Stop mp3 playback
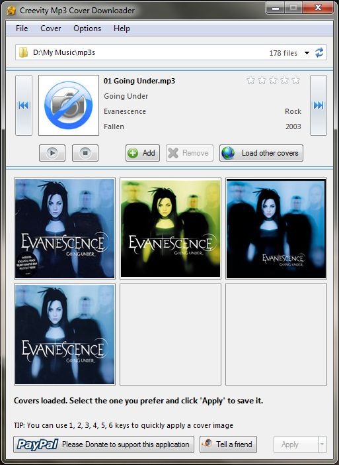The width and height of the screenshot is (339, 465). coord(85,153)
